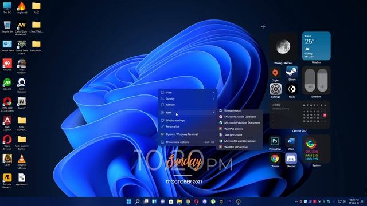Expand the New submenu chevron
Viewport: 367px width, 206px height.
213,113
